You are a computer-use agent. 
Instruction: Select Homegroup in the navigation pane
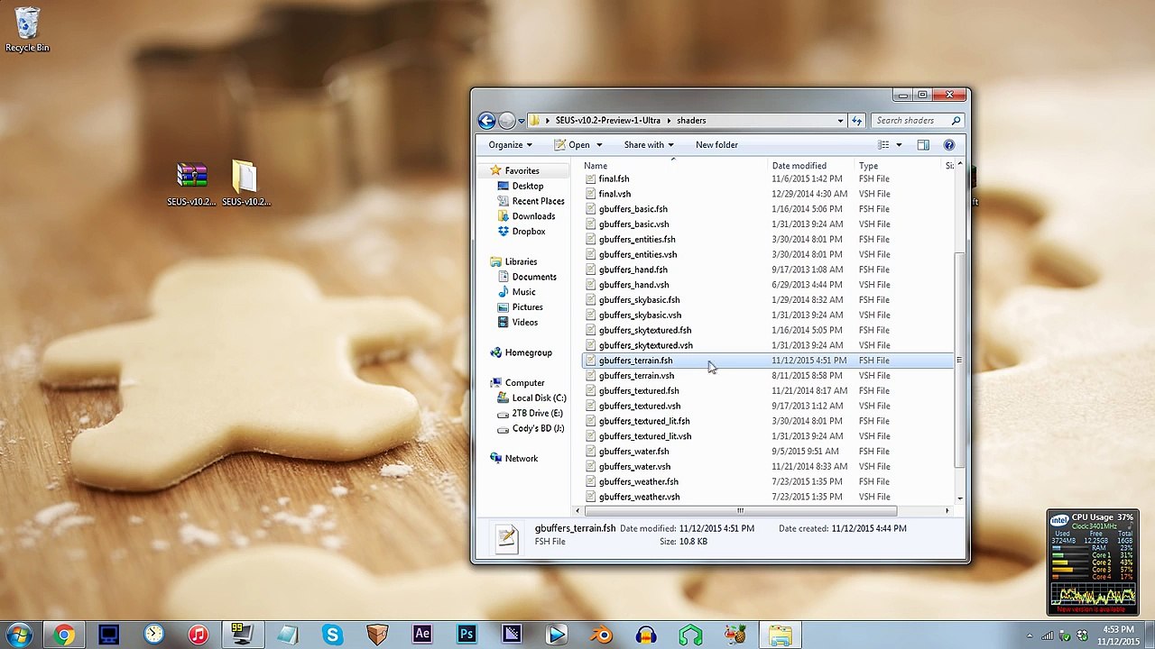coord(528,353)
